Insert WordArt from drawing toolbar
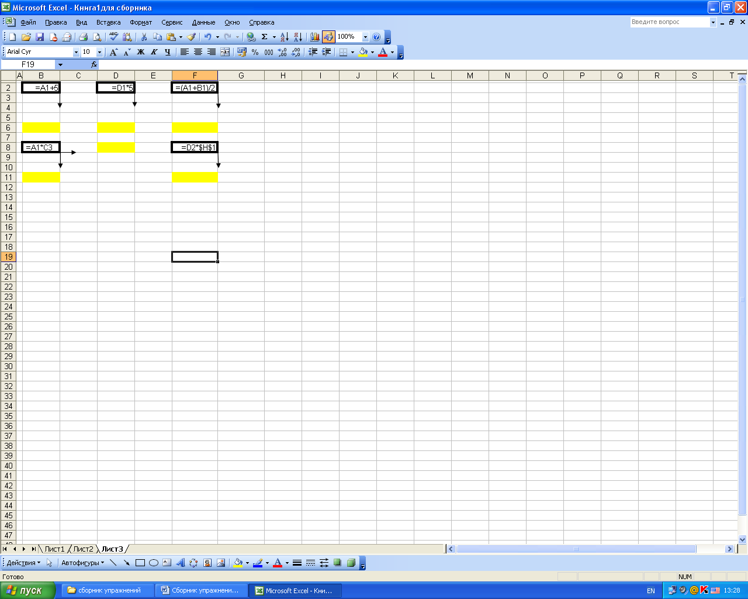The height and width of the screenshot is (599, 748). click(180, 563)
